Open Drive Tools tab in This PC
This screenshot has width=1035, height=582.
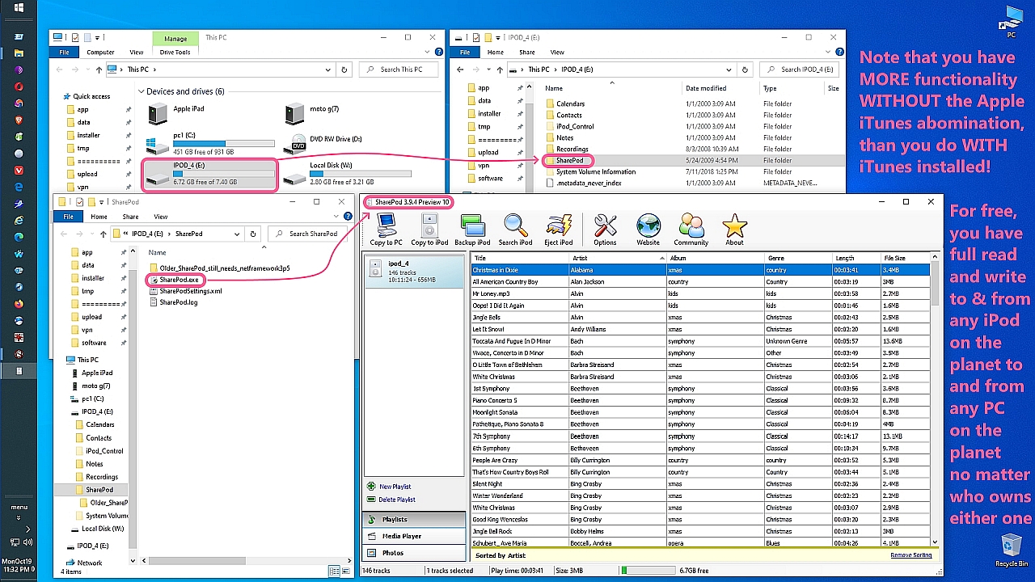coord(175,52)
